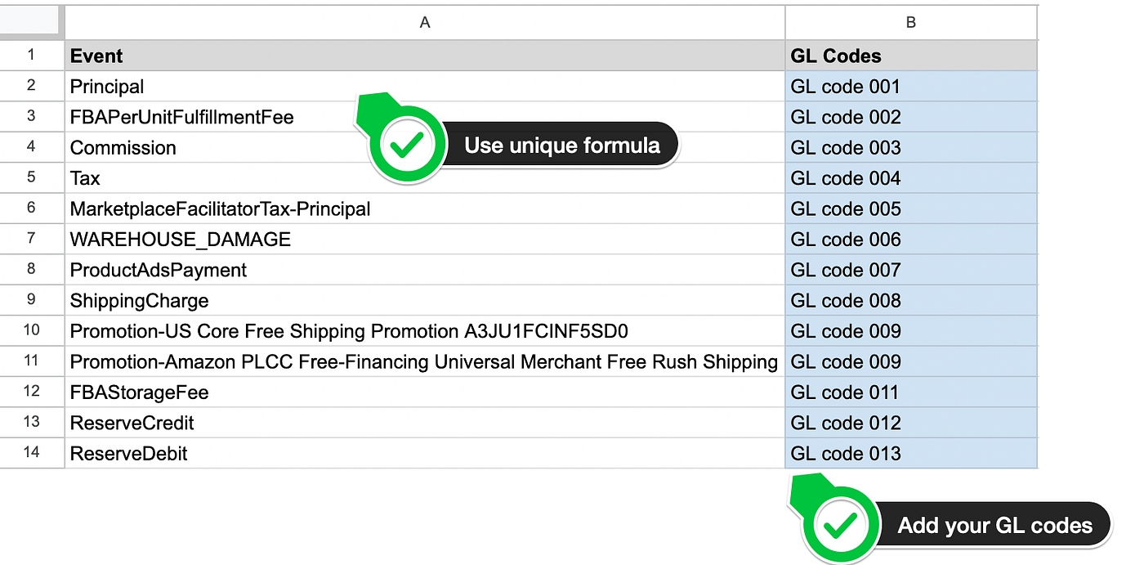Viewport: 1144px width, 565px height.
Task: Click the GL code 013 cell
Action: pos(910,453)
